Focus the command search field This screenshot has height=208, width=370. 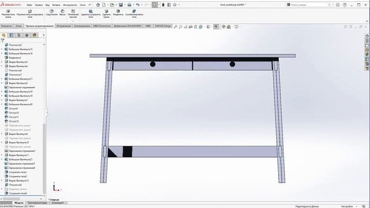coord(310,5)
